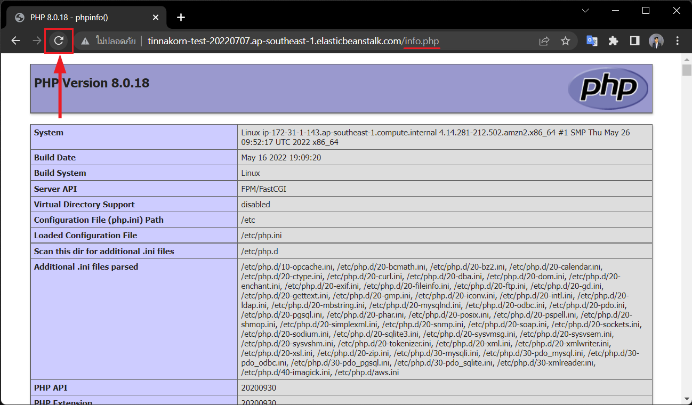
Task: Maximize the browser window
Action: [x=646, y=11]
